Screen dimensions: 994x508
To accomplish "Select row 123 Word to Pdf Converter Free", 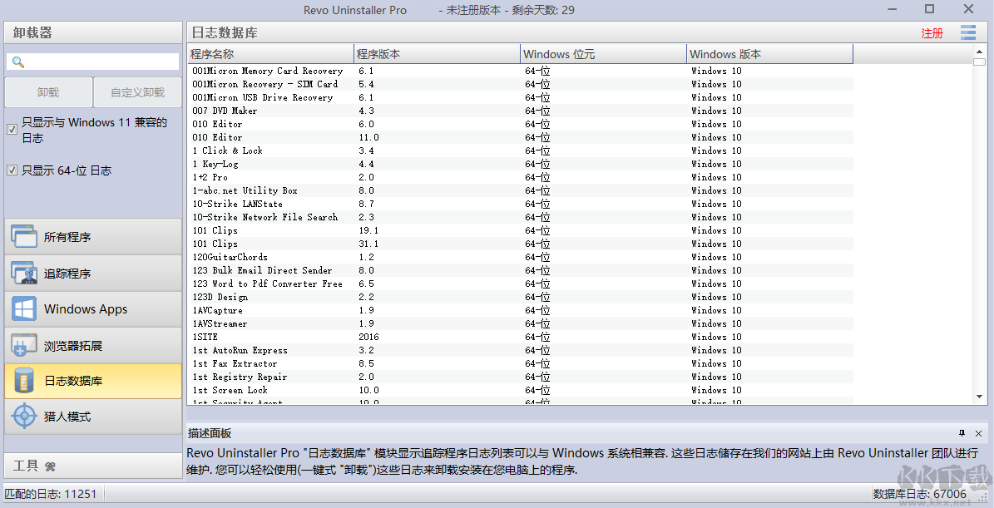I will [x=521, y=284].
